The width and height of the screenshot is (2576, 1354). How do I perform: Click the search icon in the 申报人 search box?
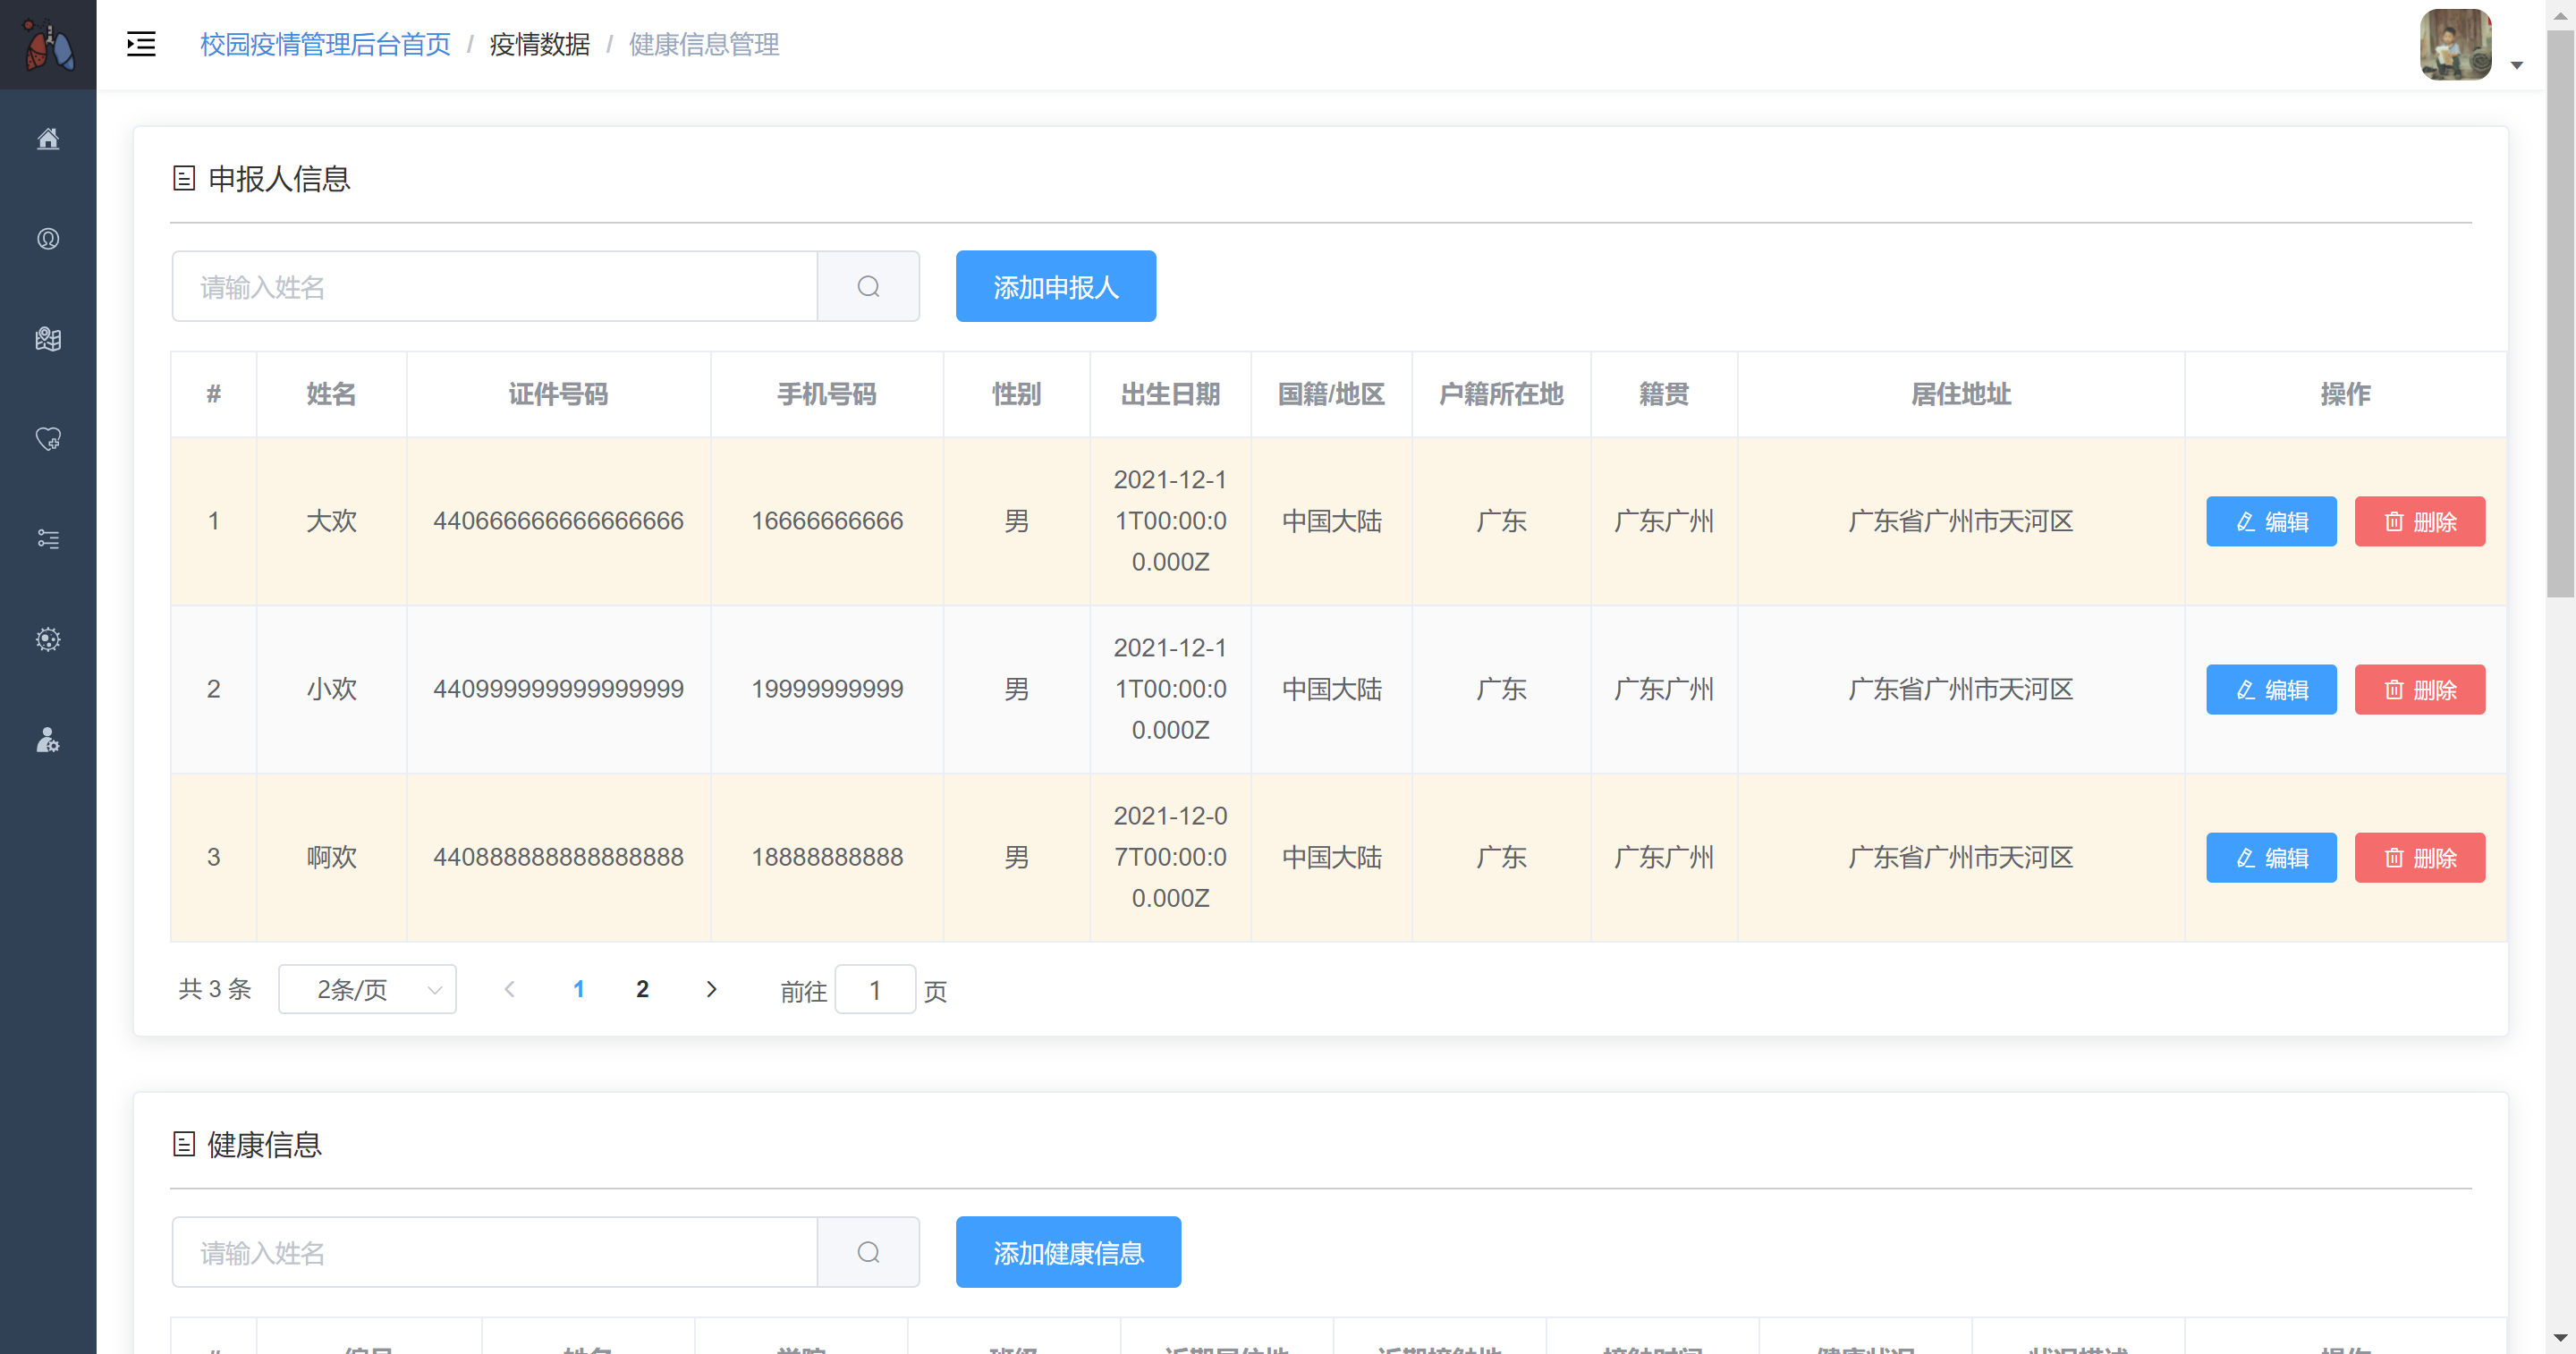coord(868,287)
